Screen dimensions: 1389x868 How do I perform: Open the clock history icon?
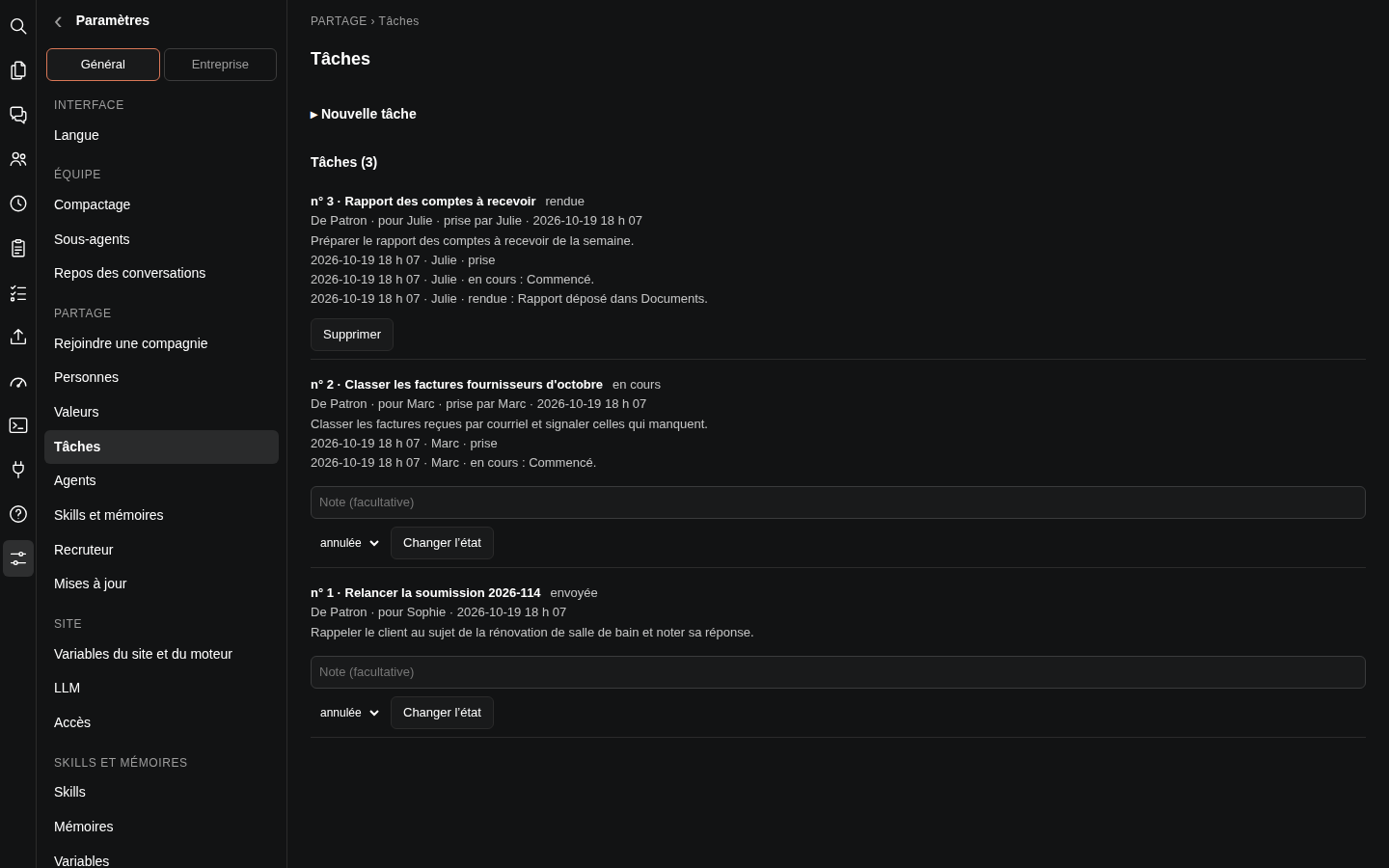point(18,203)
